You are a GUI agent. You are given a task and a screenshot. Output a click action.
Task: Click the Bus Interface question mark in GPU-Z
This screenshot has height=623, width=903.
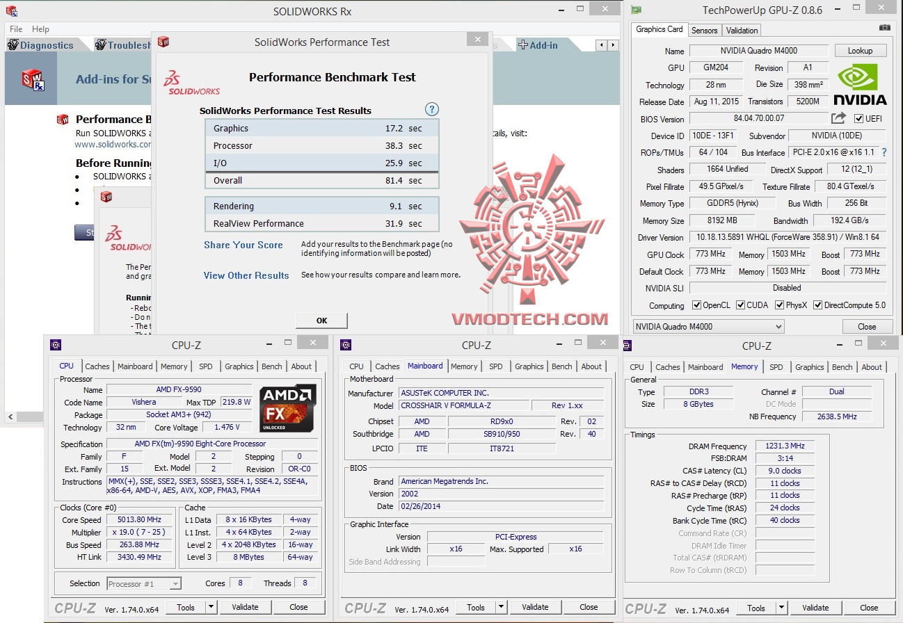(x=884, y=152)
